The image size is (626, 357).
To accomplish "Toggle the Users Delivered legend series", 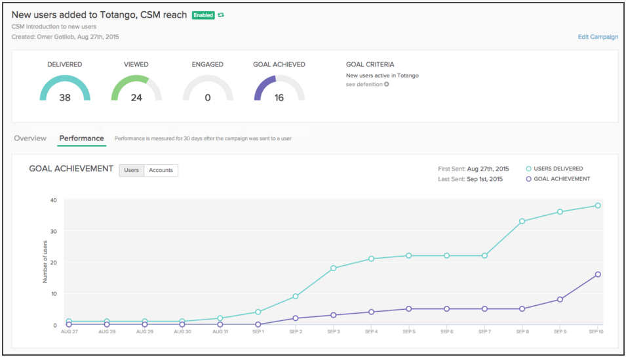I will coord(555,169).
